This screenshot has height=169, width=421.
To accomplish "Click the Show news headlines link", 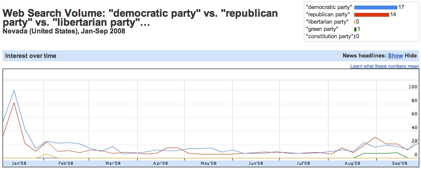I will click(x=395, y=56).
